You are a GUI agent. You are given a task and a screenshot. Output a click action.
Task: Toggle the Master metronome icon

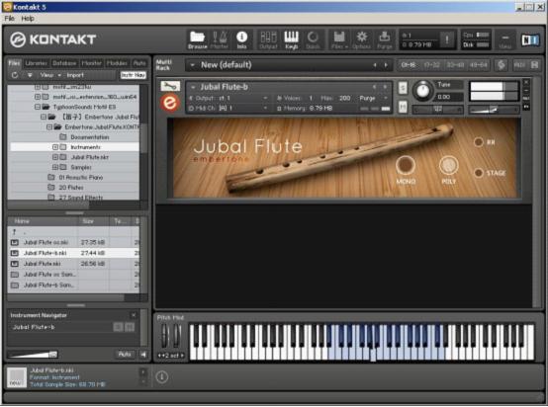220,40
